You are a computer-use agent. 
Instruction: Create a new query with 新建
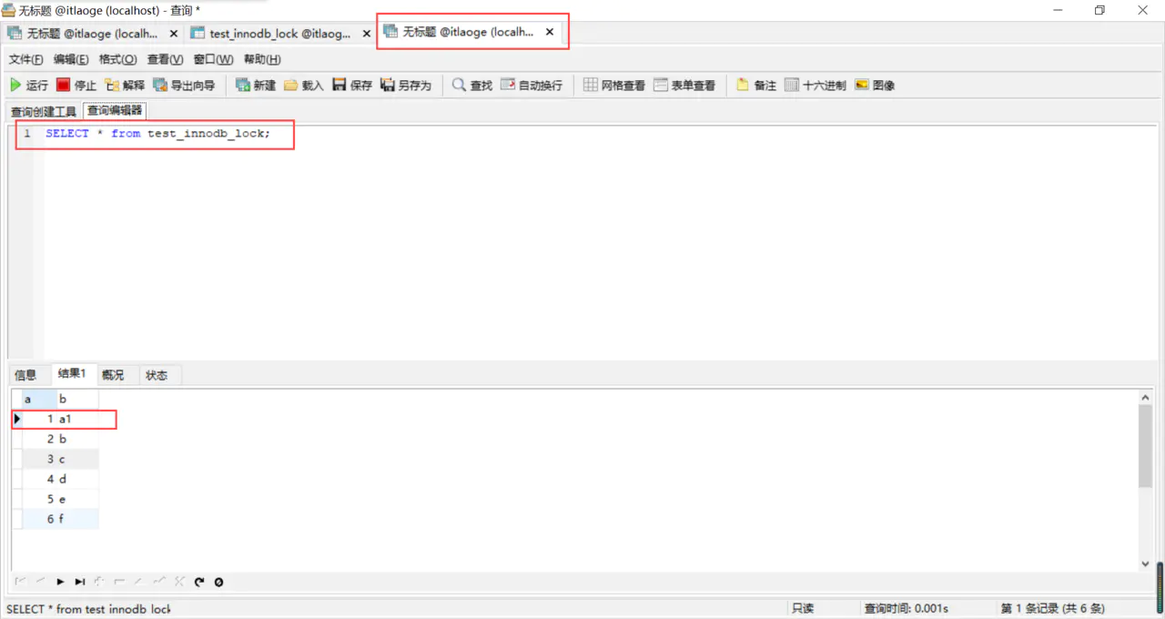point(256,85)
